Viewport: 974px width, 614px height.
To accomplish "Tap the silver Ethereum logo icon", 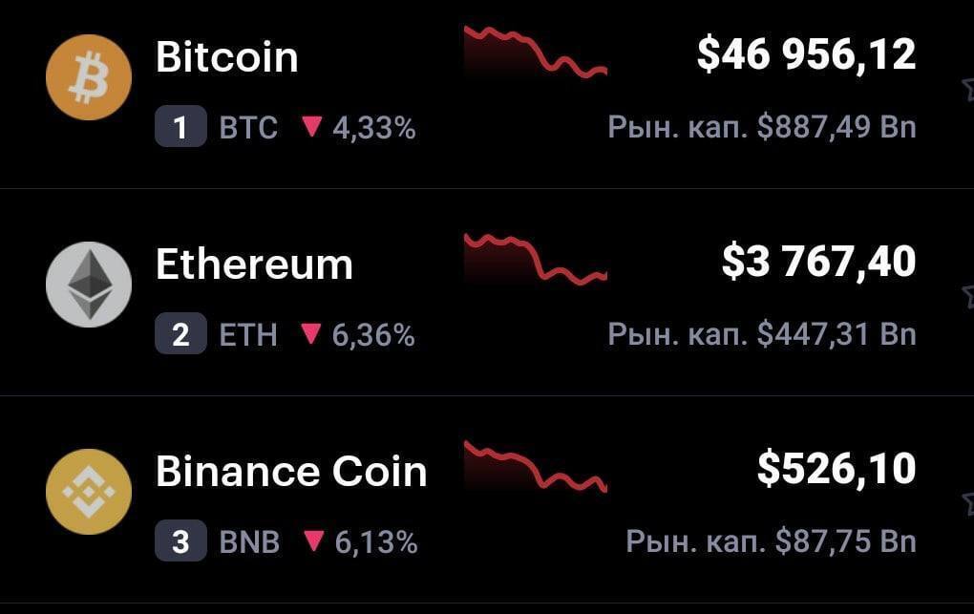I will 88,285.
